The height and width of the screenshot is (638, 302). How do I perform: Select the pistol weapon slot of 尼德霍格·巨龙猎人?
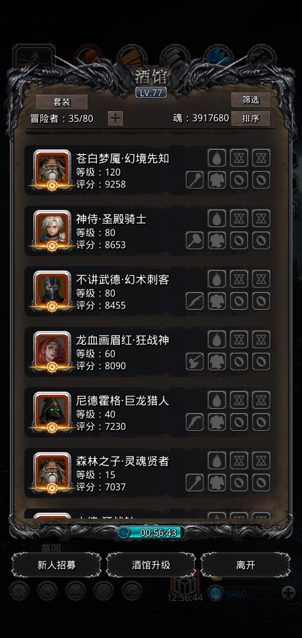tap(195, 422)
